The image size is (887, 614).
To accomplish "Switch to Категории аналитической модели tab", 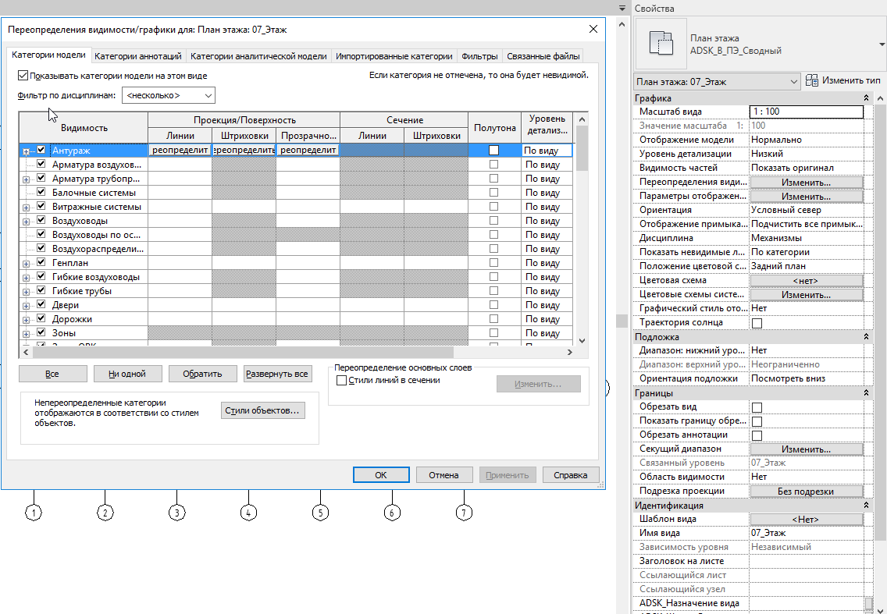I will (258, 56).
